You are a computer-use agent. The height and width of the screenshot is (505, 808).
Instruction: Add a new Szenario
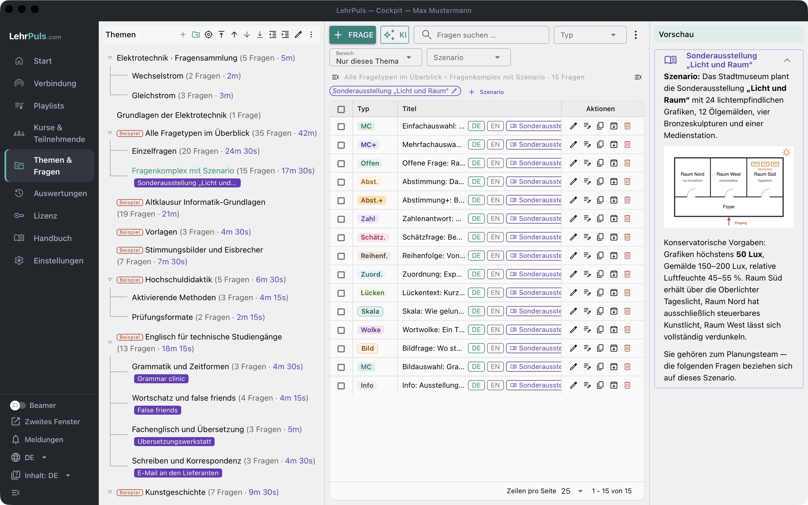[x=486, y=92]
